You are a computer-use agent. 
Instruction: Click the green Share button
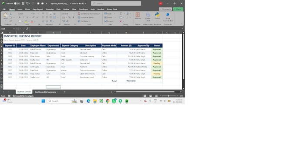[178, 9]
